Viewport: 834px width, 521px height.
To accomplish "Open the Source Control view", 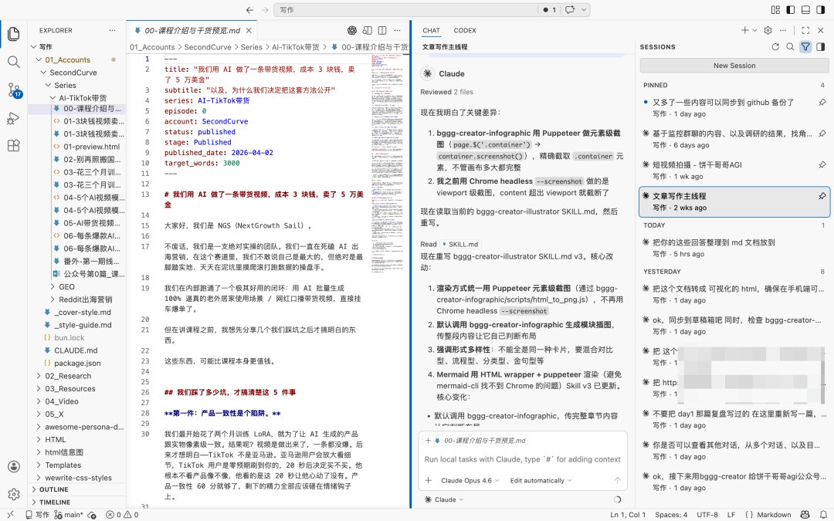I will (14, 90).
